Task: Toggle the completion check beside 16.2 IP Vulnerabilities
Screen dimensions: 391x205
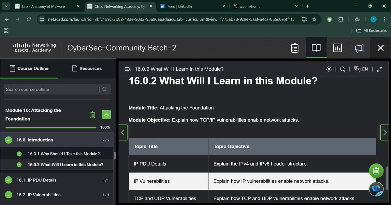Action: coord(8,195)
